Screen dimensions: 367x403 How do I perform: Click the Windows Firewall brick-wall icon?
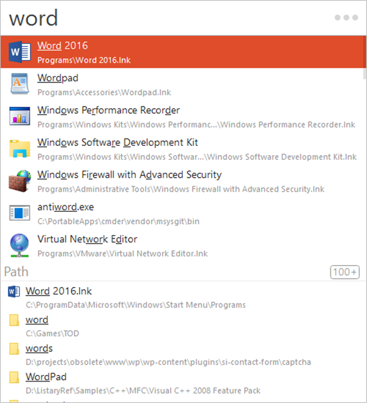point(20,181)
